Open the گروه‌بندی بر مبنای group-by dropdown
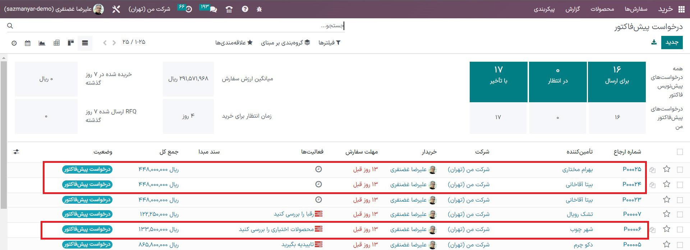This screenshot has width=690, height=250. tap(286, 43)
